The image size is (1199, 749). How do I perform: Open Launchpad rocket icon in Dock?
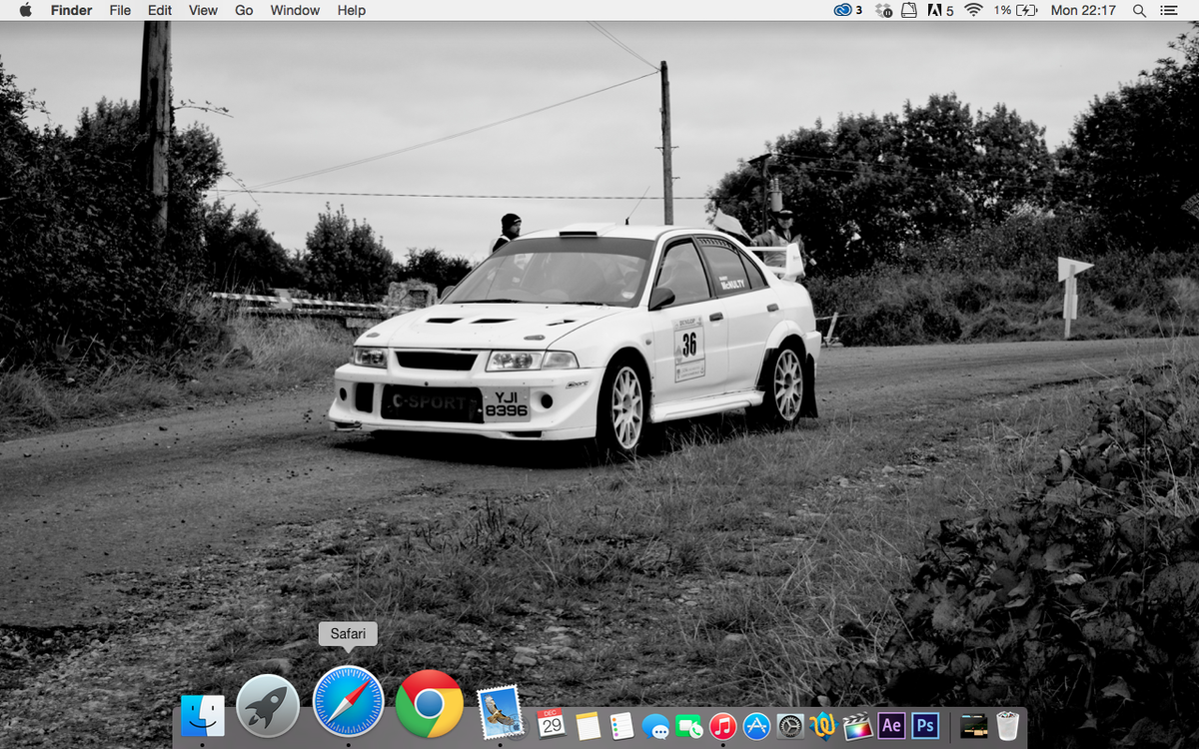[x=268, y=706]
